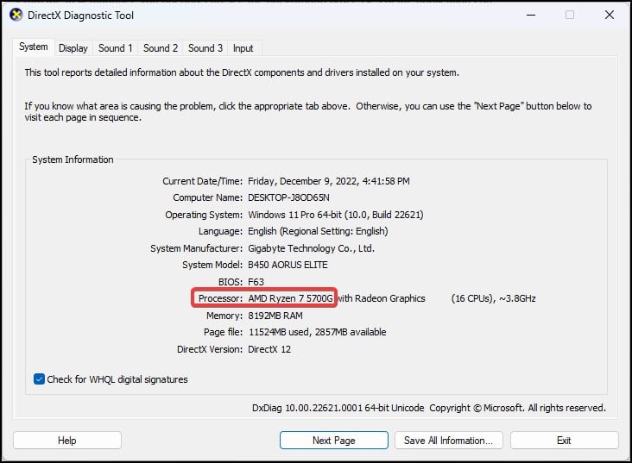Click the (16 CPUs), ~3.8GHz text

tap(493, 298)
